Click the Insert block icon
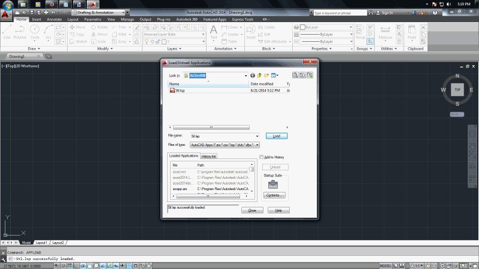 point(250,32)
